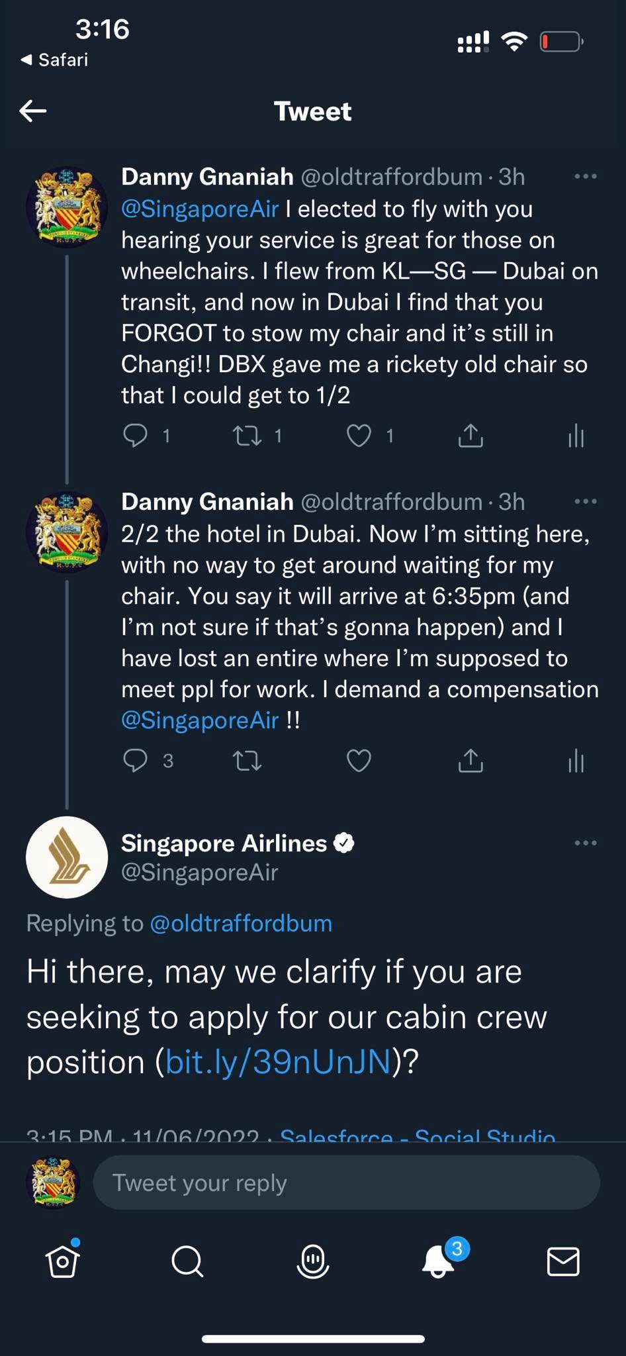This screenshot has width=626, height=1356.
Task: Open more options on first tweet
Action: pyautogui.click(x=586, y=176)
